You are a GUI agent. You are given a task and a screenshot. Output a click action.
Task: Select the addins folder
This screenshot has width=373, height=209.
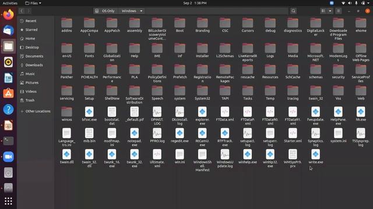click(x=66, y=25)
